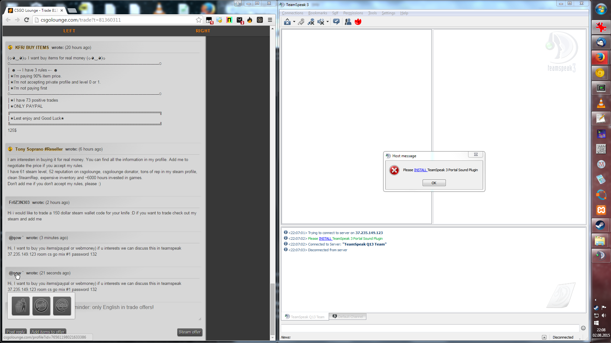
Task: Launch Steam from the taskbar
Action: pos(600,225)
